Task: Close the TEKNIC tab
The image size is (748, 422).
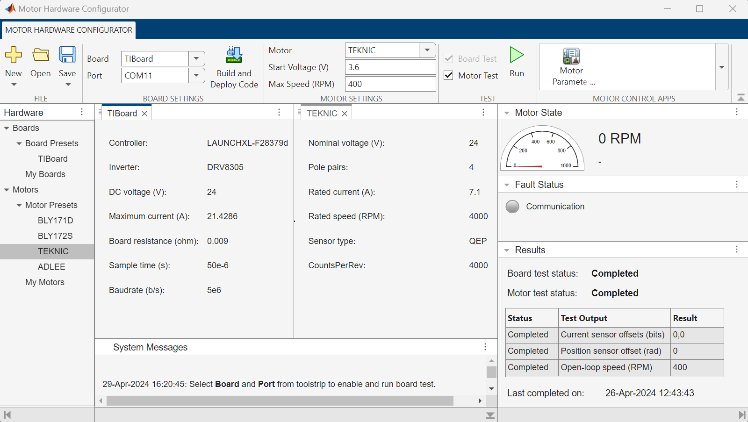Action: (344, 113)
